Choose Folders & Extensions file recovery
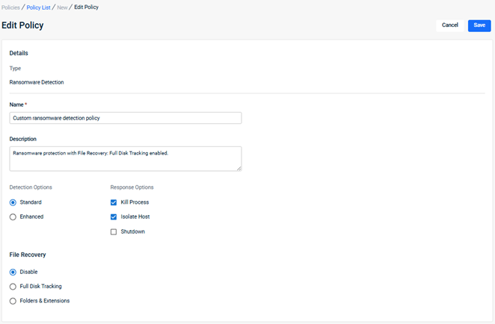Viewport: 495px width, 324px height. click(13, 301)
